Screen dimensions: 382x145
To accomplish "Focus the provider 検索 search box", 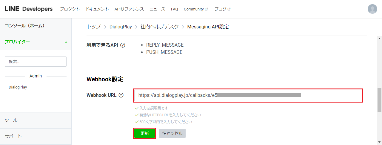I will tap(36, 62).
